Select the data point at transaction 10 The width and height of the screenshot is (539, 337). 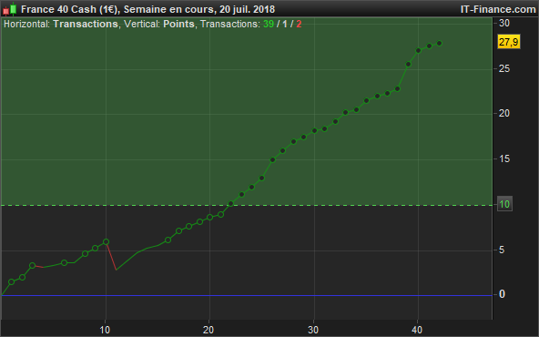point(106,242)
